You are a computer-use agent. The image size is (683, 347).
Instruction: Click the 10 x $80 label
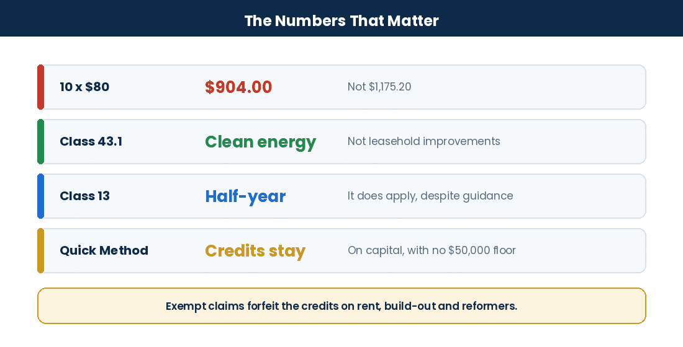coord(84,87)
